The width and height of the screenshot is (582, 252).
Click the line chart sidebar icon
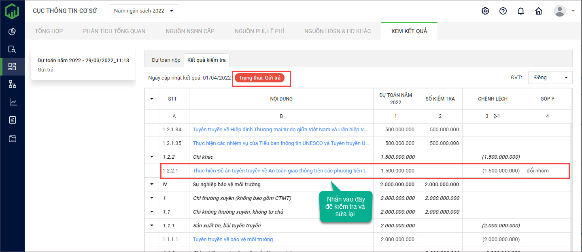pyautogui.click(x=12, y=102)
